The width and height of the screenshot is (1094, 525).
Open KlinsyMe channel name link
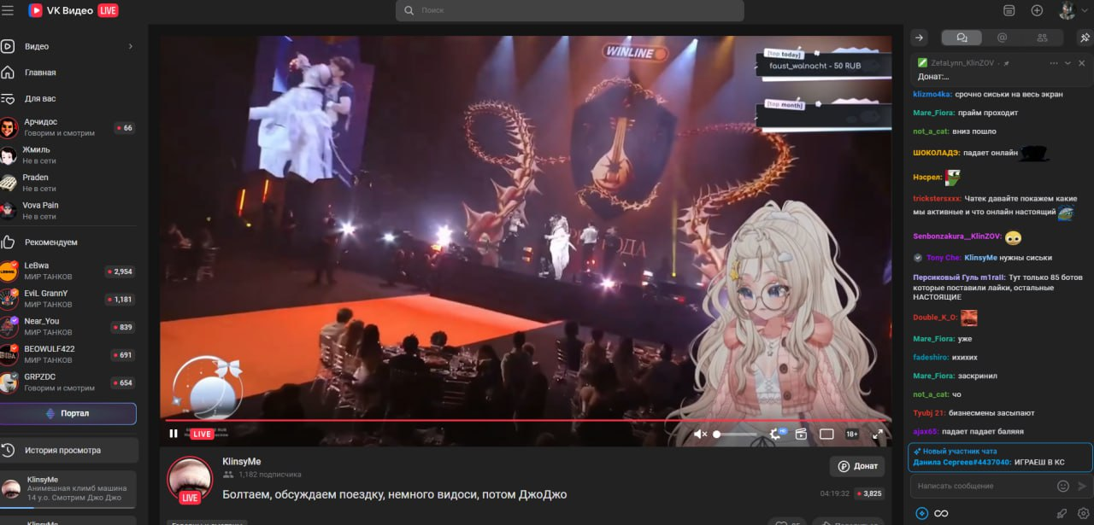point(242,461)
